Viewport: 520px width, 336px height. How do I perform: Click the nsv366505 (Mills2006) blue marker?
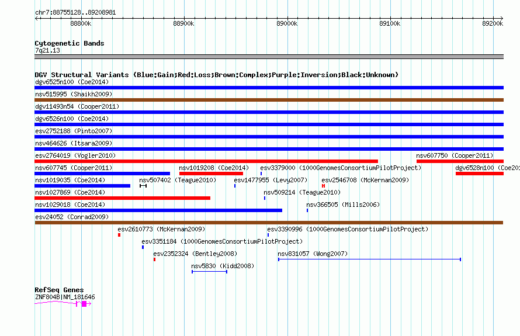pos(307,210)
